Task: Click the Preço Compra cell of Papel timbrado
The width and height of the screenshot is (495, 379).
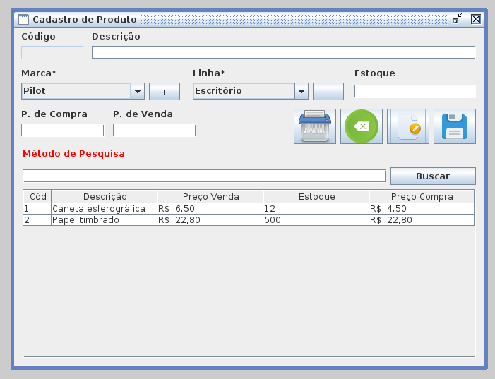Action: click(x=422, y=220)
